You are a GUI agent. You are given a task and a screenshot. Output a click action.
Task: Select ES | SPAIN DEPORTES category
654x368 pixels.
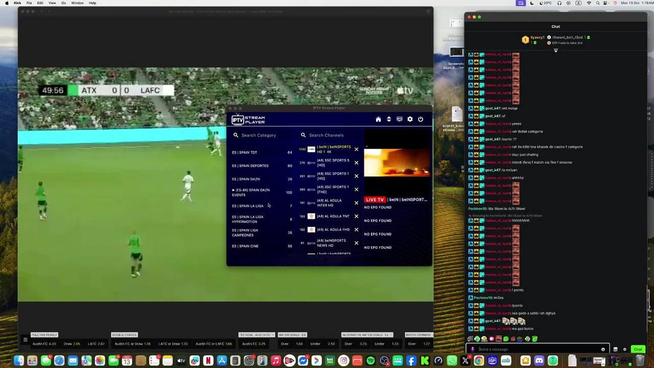[x=262, y=166]
